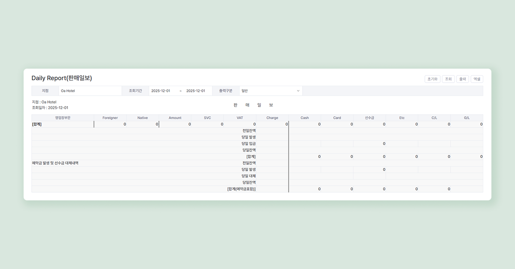Click the 지점 field containing Oa Hotel

(x=90, y=91)
